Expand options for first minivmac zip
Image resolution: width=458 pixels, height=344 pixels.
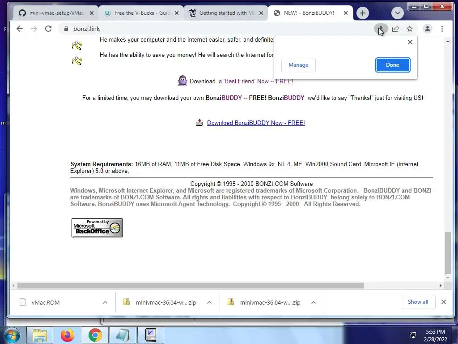209,302
